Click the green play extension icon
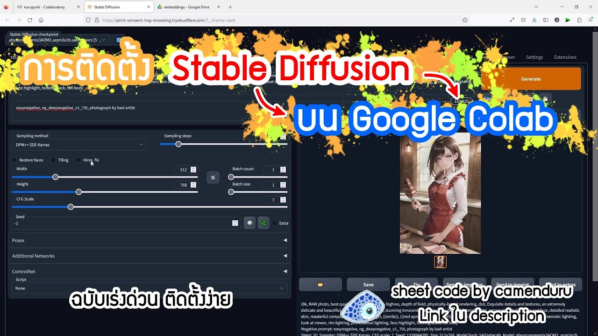Image resolution: width=598 pixels, height=336 pixels. click(x=568, y=20)
